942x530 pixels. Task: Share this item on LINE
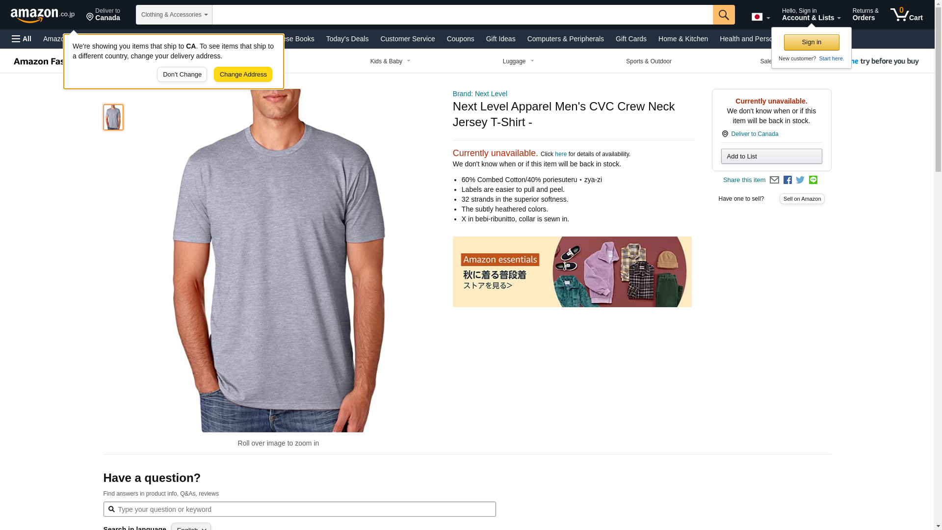tap(813, 180)
